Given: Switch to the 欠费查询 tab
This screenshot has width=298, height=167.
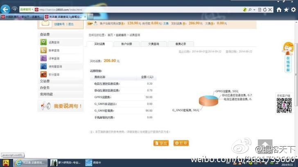Looking at the screenshot, I should pyautogui.click(x=154, y=44).
